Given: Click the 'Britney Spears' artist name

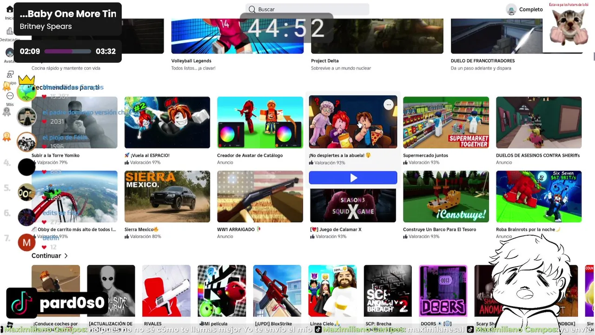Looking at the screenshot, I should 46,27.
